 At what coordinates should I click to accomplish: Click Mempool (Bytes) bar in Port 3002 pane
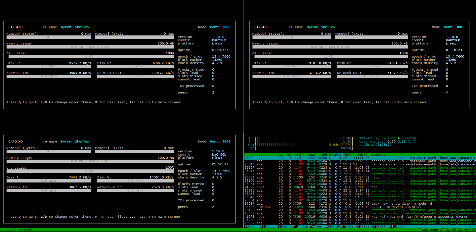pos(49,151)
